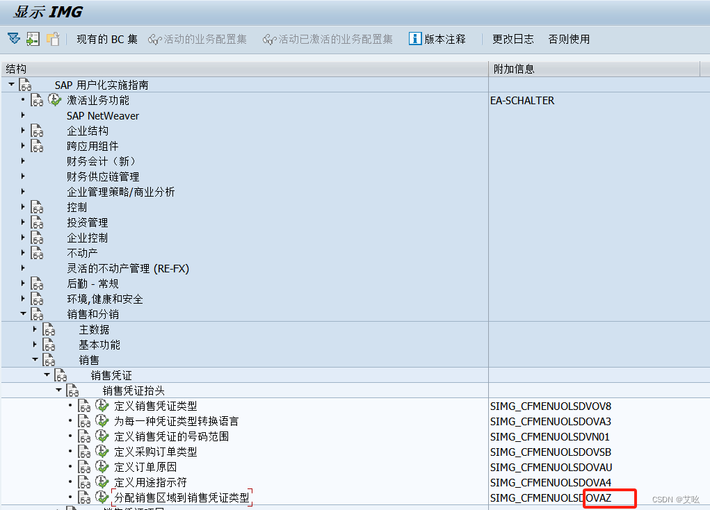Open 版本注释 release notes

pos(437,40)
